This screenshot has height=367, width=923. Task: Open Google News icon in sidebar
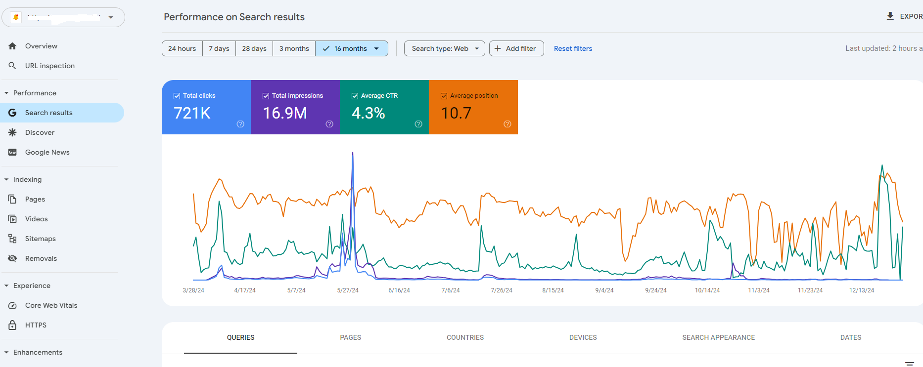(13, 152)
